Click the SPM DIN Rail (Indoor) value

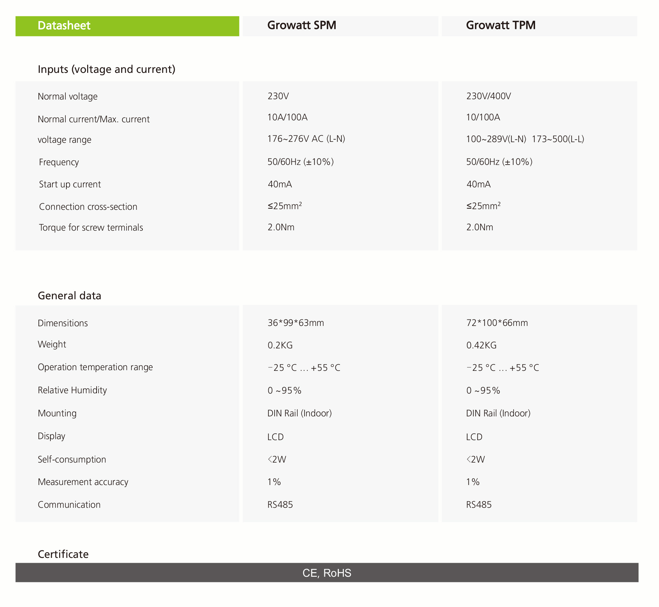tap(299, 413)
